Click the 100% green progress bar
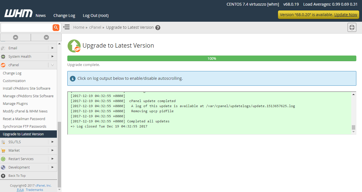This screenshot has width=362, height=192. pyautogui.click(x=212, y=58)
